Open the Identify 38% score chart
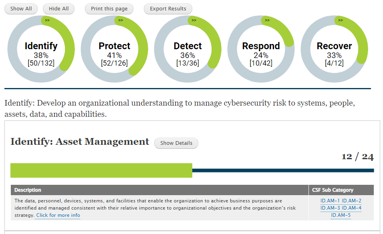Screen dimensions: 383x234 click(41, 50)
